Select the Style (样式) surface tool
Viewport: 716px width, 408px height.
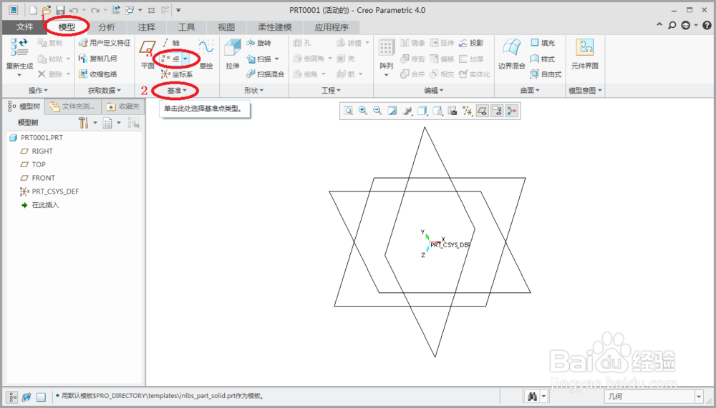coord(543,59)
